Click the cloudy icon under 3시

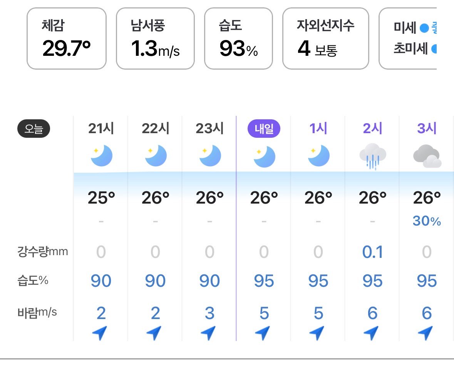click(x=427, y=156)
